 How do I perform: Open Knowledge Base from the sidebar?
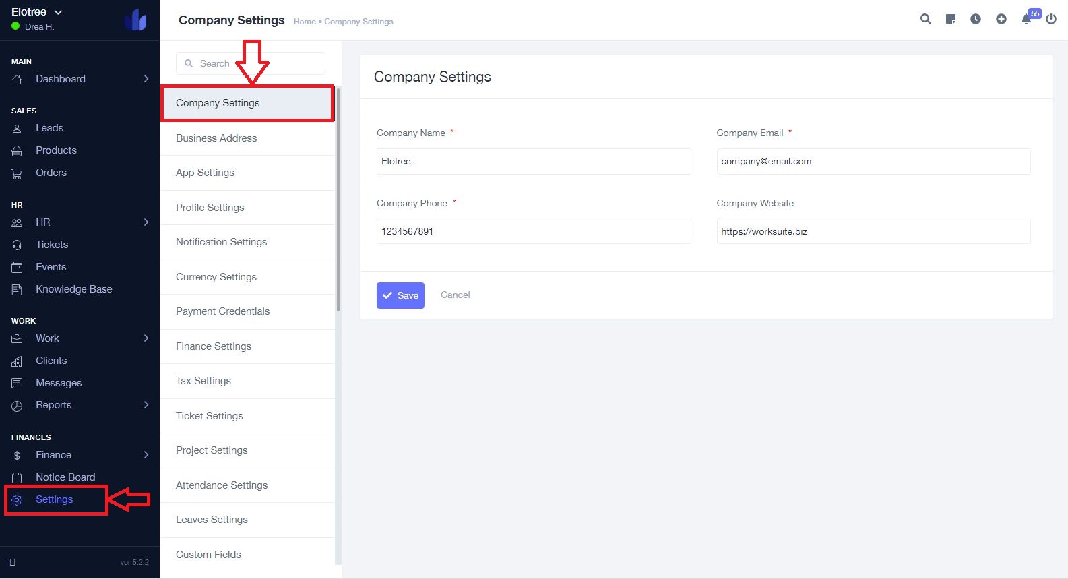(x=73, y=289)
